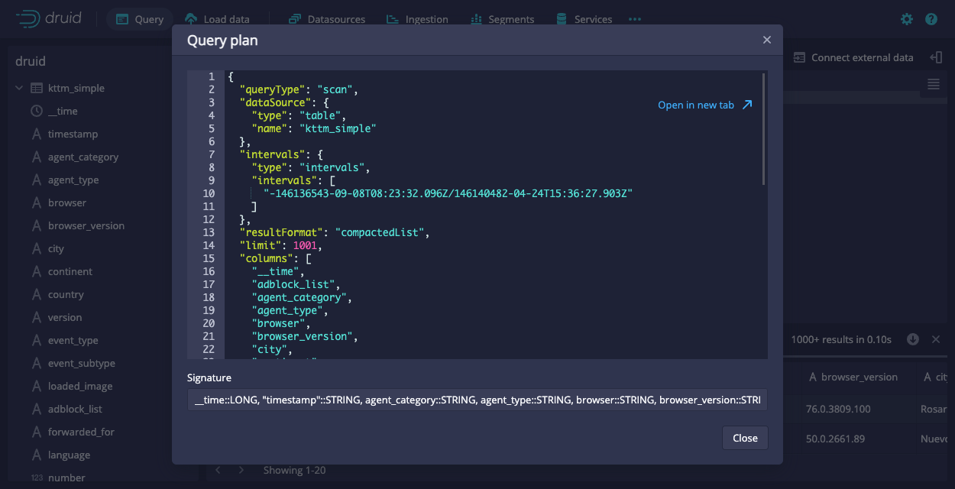Image resolution: width=955 pixels, height=489 pixels.
Task: Open the more options ellipsis menu
Action: click(x=635, y=19)
